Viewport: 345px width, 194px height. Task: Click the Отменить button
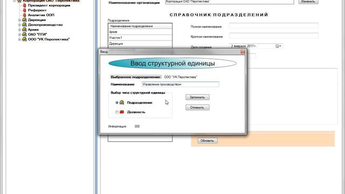(197, 108)
